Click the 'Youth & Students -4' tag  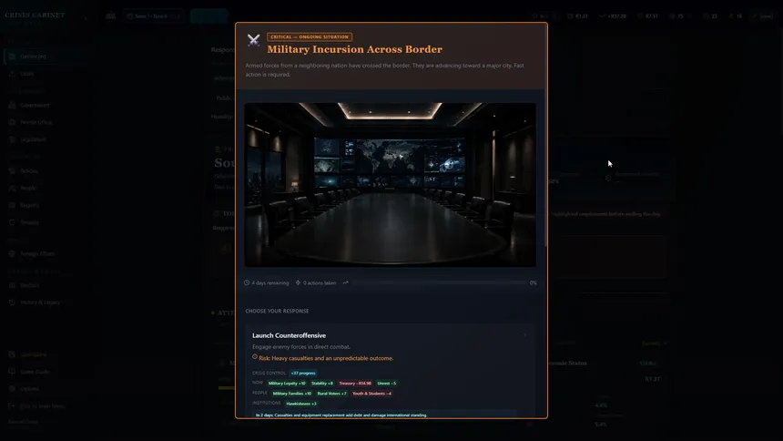(372, 394)
